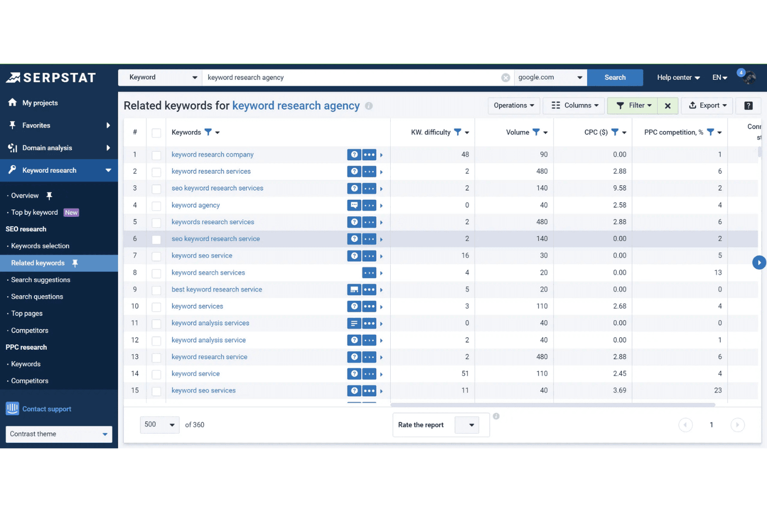Open PPC competition filter funnel
Viewport: 767px width, 512px height.
coord(711,132)
